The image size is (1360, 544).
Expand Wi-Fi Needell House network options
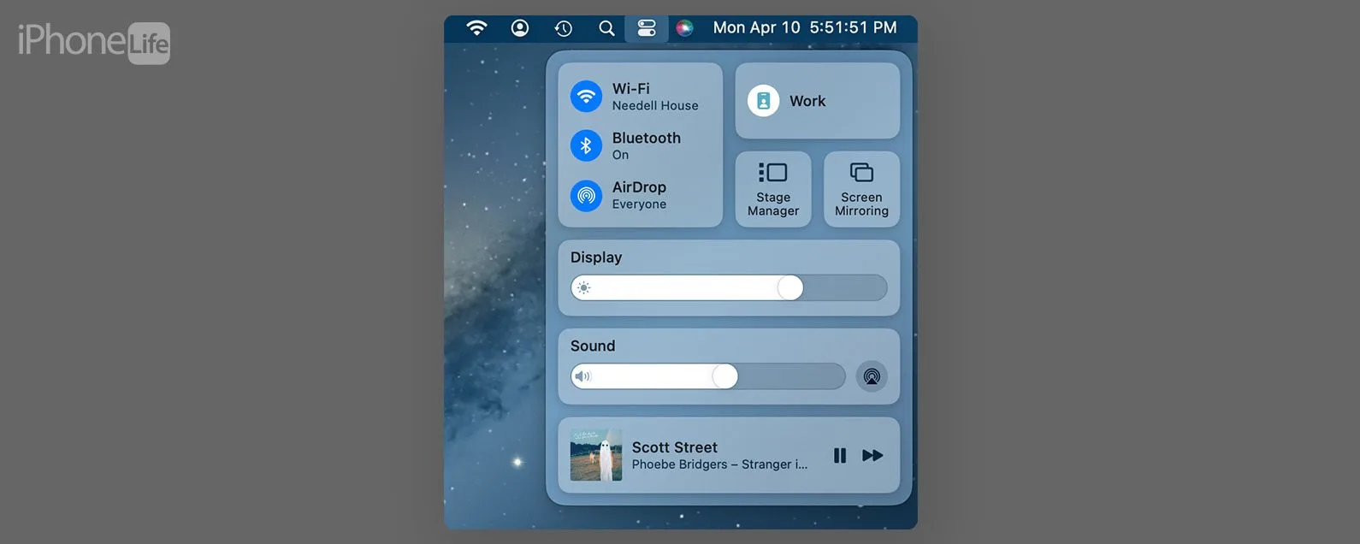[x=655, y=97]
